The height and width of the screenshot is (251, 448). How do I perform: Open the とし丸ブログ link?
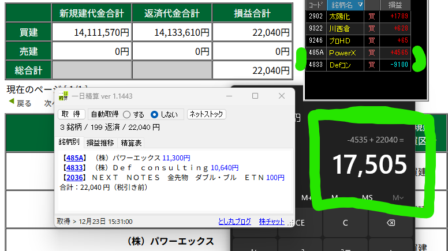pos(234,221)
